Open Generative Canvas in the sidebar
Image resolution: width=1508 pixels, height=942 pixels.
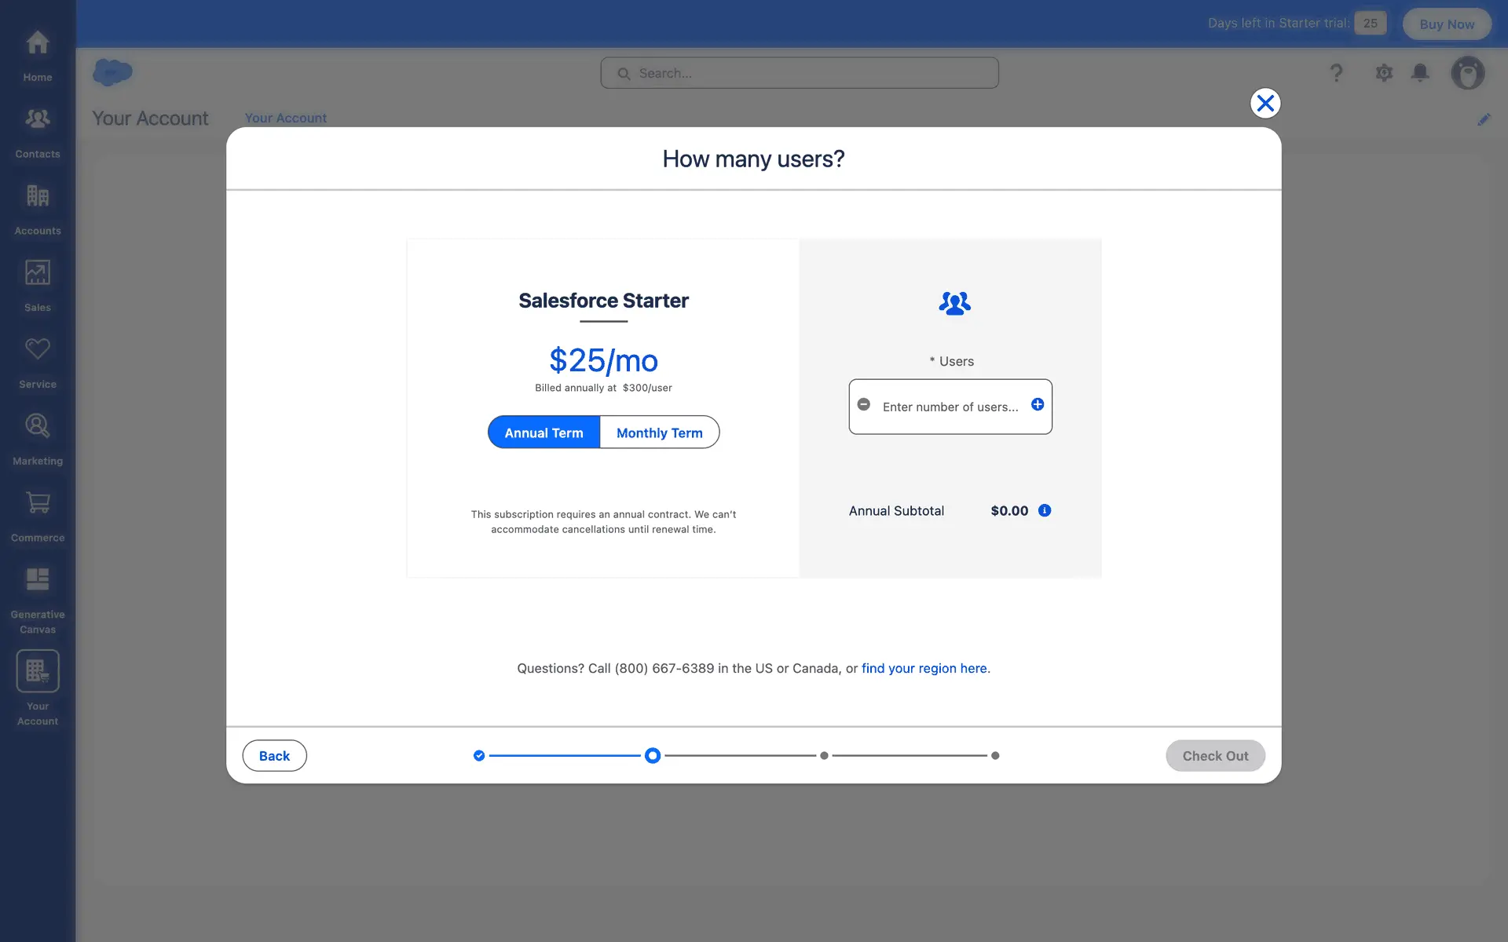coord(37,598)
